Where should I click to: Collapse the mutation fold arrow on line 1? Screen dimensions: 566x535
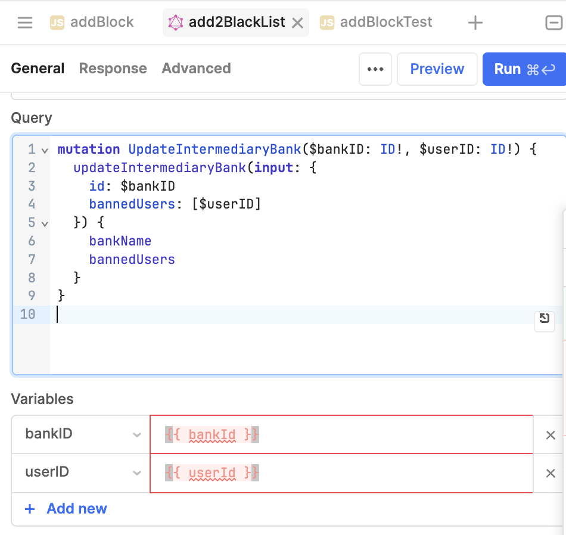[x=44, y=150]
